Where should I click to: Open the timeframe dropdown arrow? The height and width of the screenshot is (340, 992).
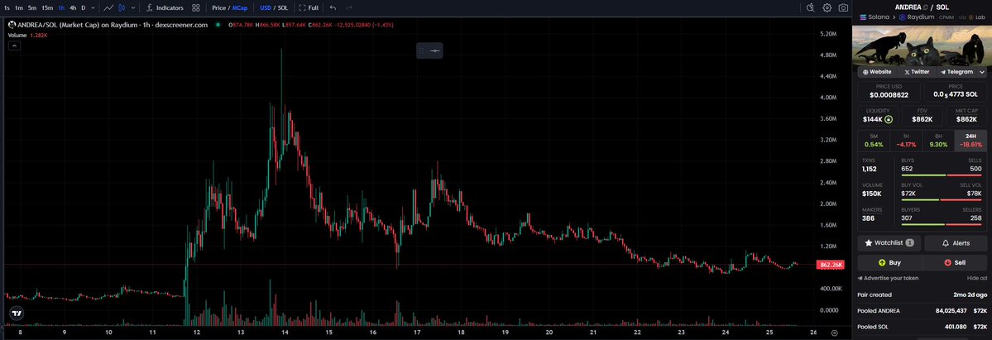point(93,7)
